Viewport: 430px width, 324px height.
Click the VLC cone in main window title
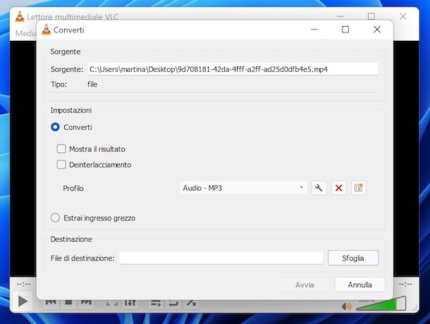tap(20, 16)
